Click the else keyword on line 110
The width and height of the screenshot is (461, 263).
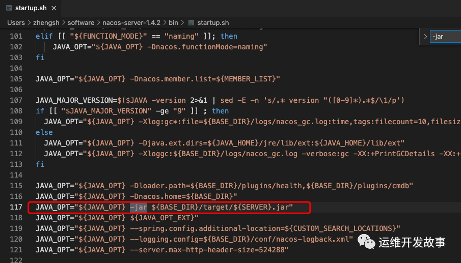(44, 132)
